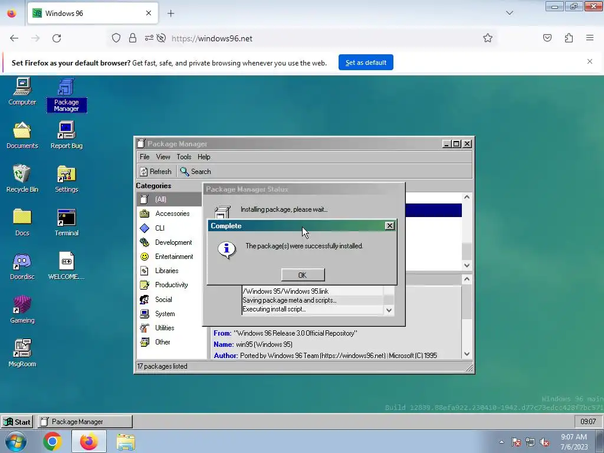
Task: Open Firefox extensions icon
Action: [x=569, y=38]
